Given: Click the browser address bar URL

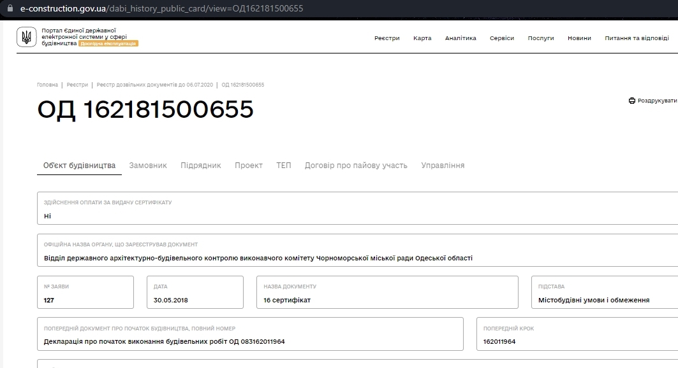Looking at the screenshot, I should pos(162,8).
